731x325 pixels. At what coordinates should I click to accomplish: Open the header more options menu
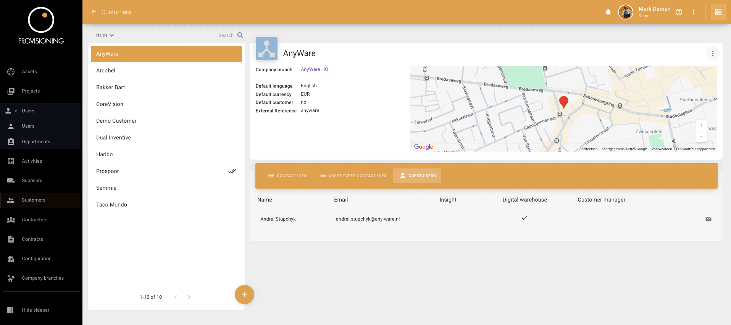(693, 12)
